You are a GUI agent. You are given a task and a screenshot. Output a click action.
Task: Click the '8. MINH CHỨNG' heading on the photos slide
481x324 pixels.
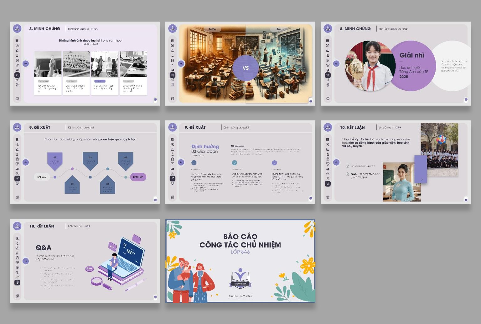click(x=44, y=29)
